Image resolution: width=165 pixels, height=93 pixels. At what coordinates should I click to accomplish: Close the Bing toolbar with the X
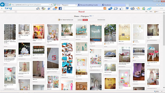(x=2, y=8)
